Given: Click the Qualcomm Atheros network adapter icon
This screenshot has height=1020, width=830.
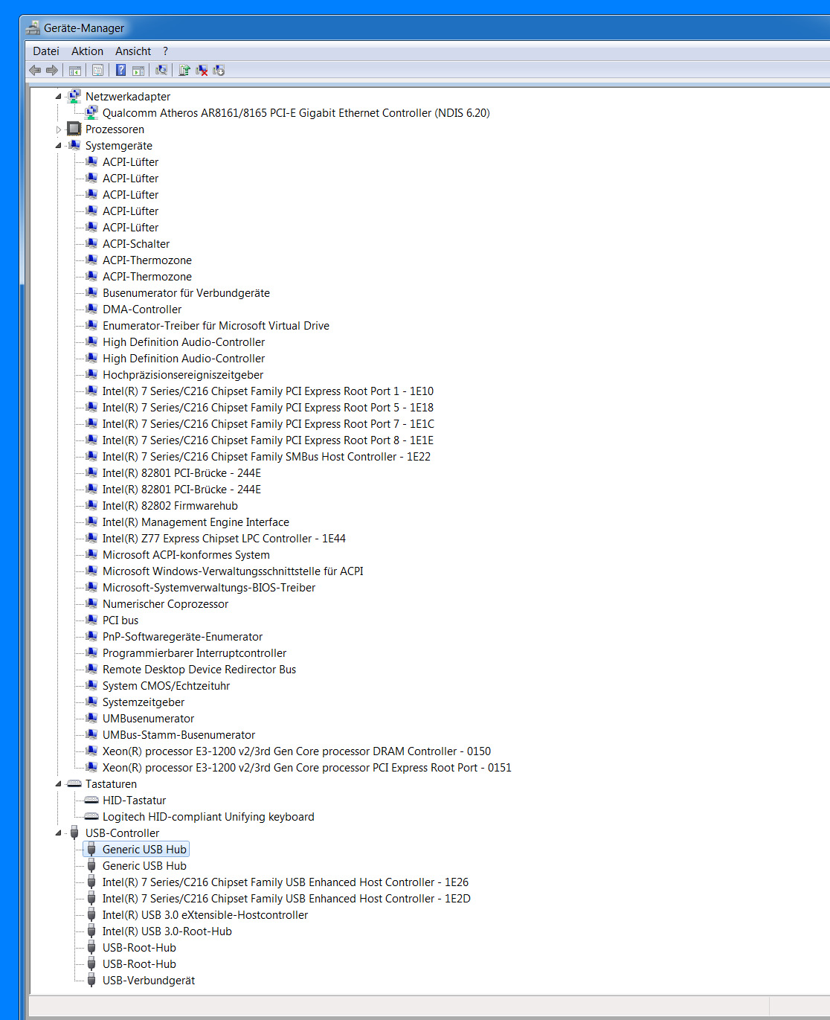Looking at the screenshot, I should click(x=91, y=112).
